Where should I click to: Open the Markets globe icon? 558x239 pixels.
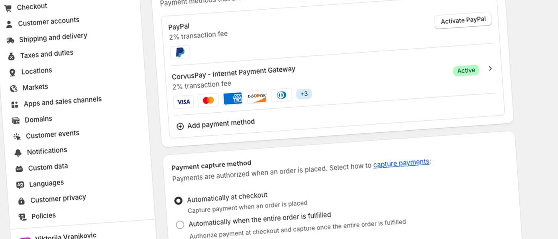(x=14, y=88)
